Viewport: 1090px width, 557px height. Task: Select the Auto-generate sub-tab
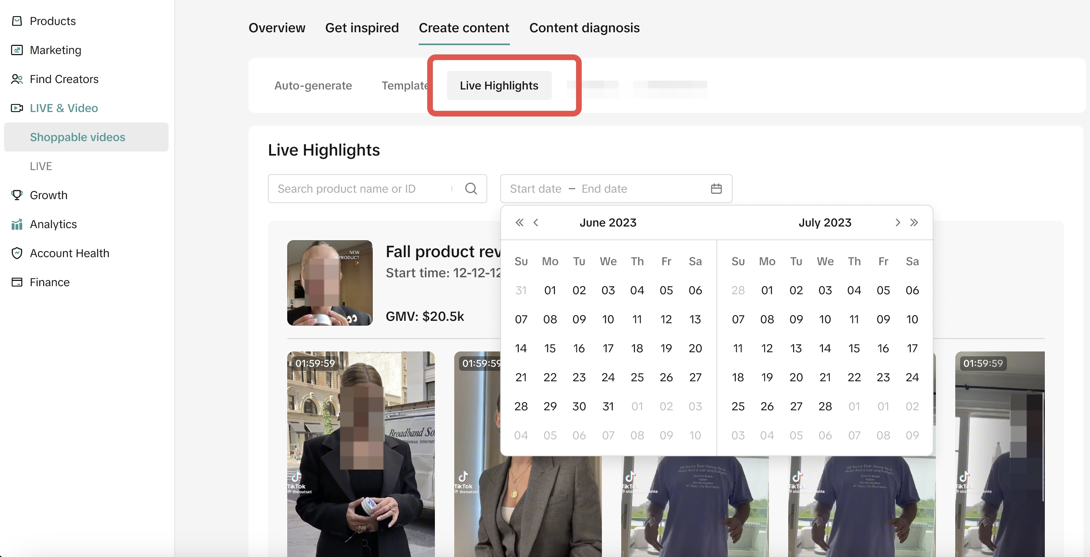(313, 85)
